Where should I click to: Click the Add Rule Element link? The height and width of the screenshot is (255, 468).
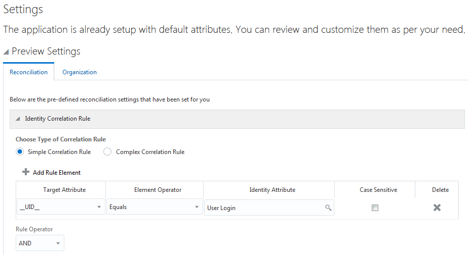tap(57, 173)
